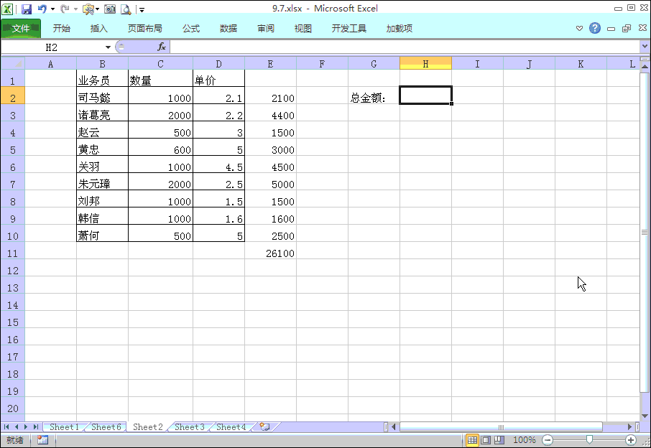Click the macro record icon in status bar
This screenshot has width=651, height=448.
tap(42, 439)
